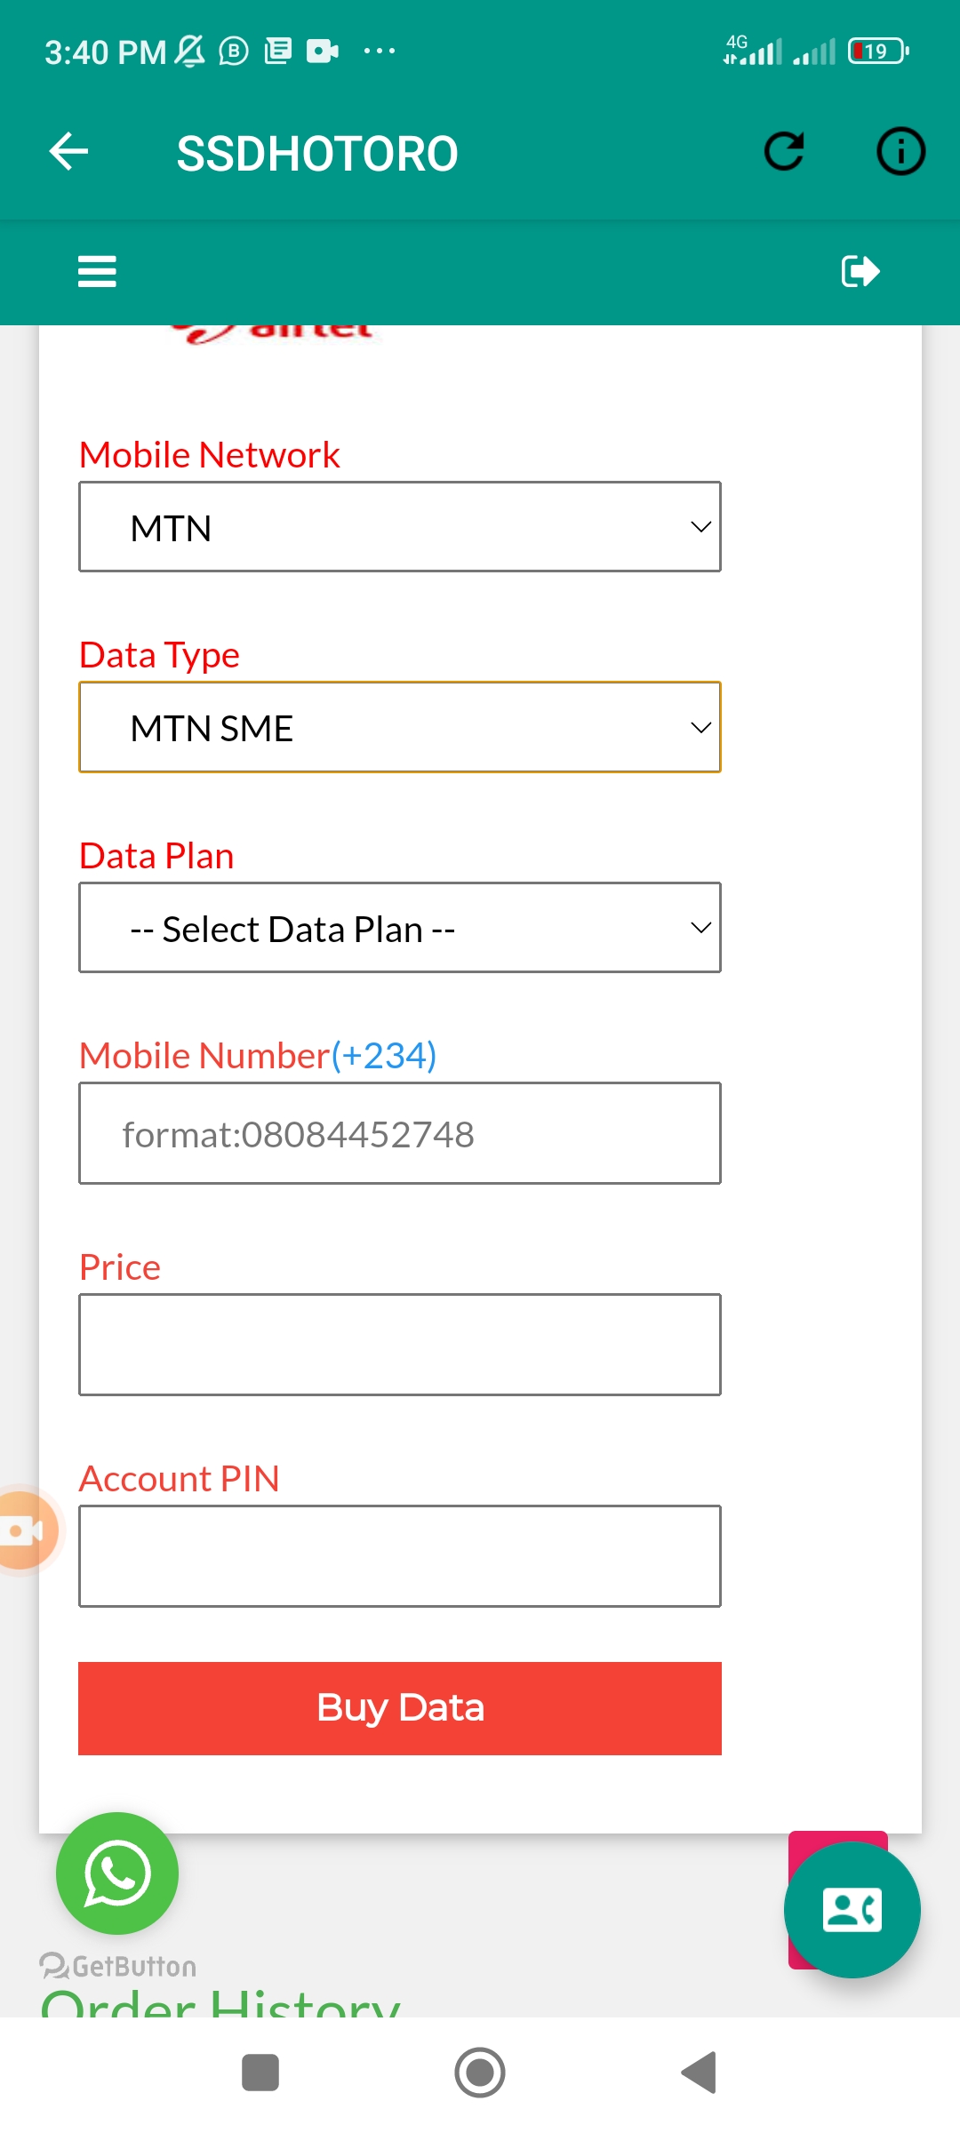The height and width of the screenshot is (2133, 960).
Task: Tap the 4G signal strength icon
Action: pos(753,50)
